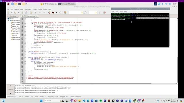Open the File menu in terminal window
The height and width of the screenshot is (103, 184).
coord(113,11)
